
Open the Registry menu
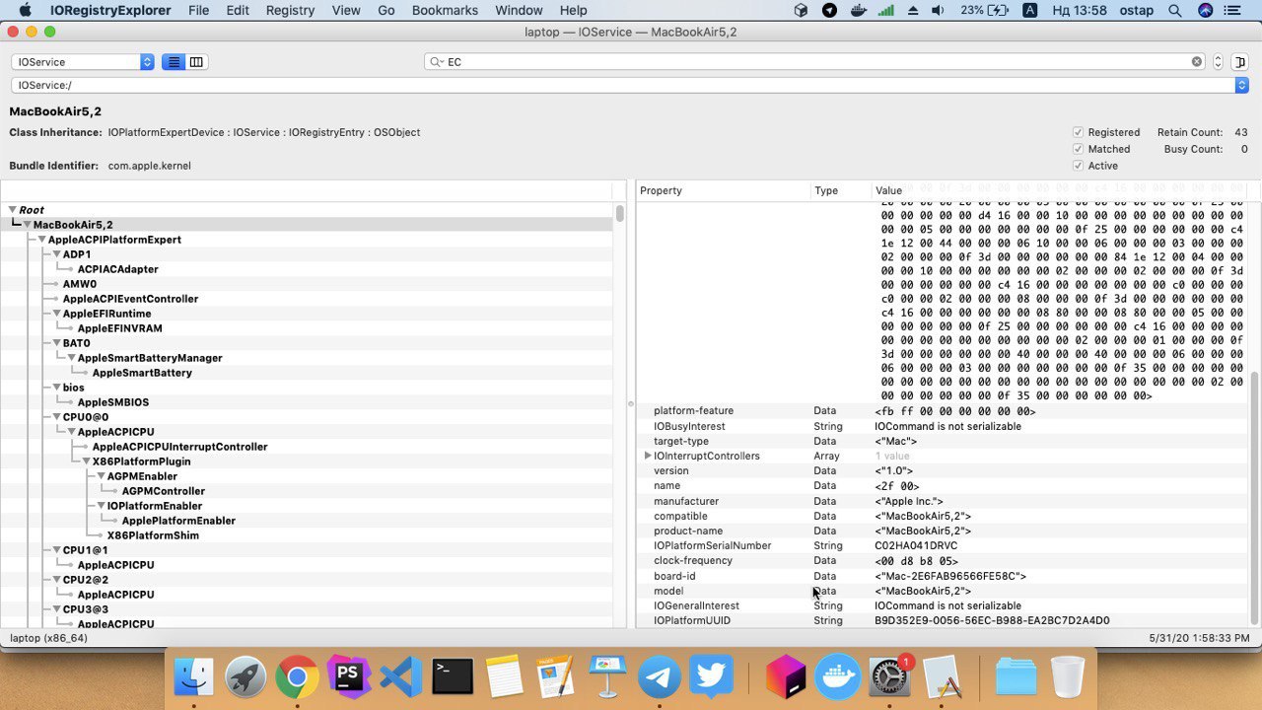[290, 10]
